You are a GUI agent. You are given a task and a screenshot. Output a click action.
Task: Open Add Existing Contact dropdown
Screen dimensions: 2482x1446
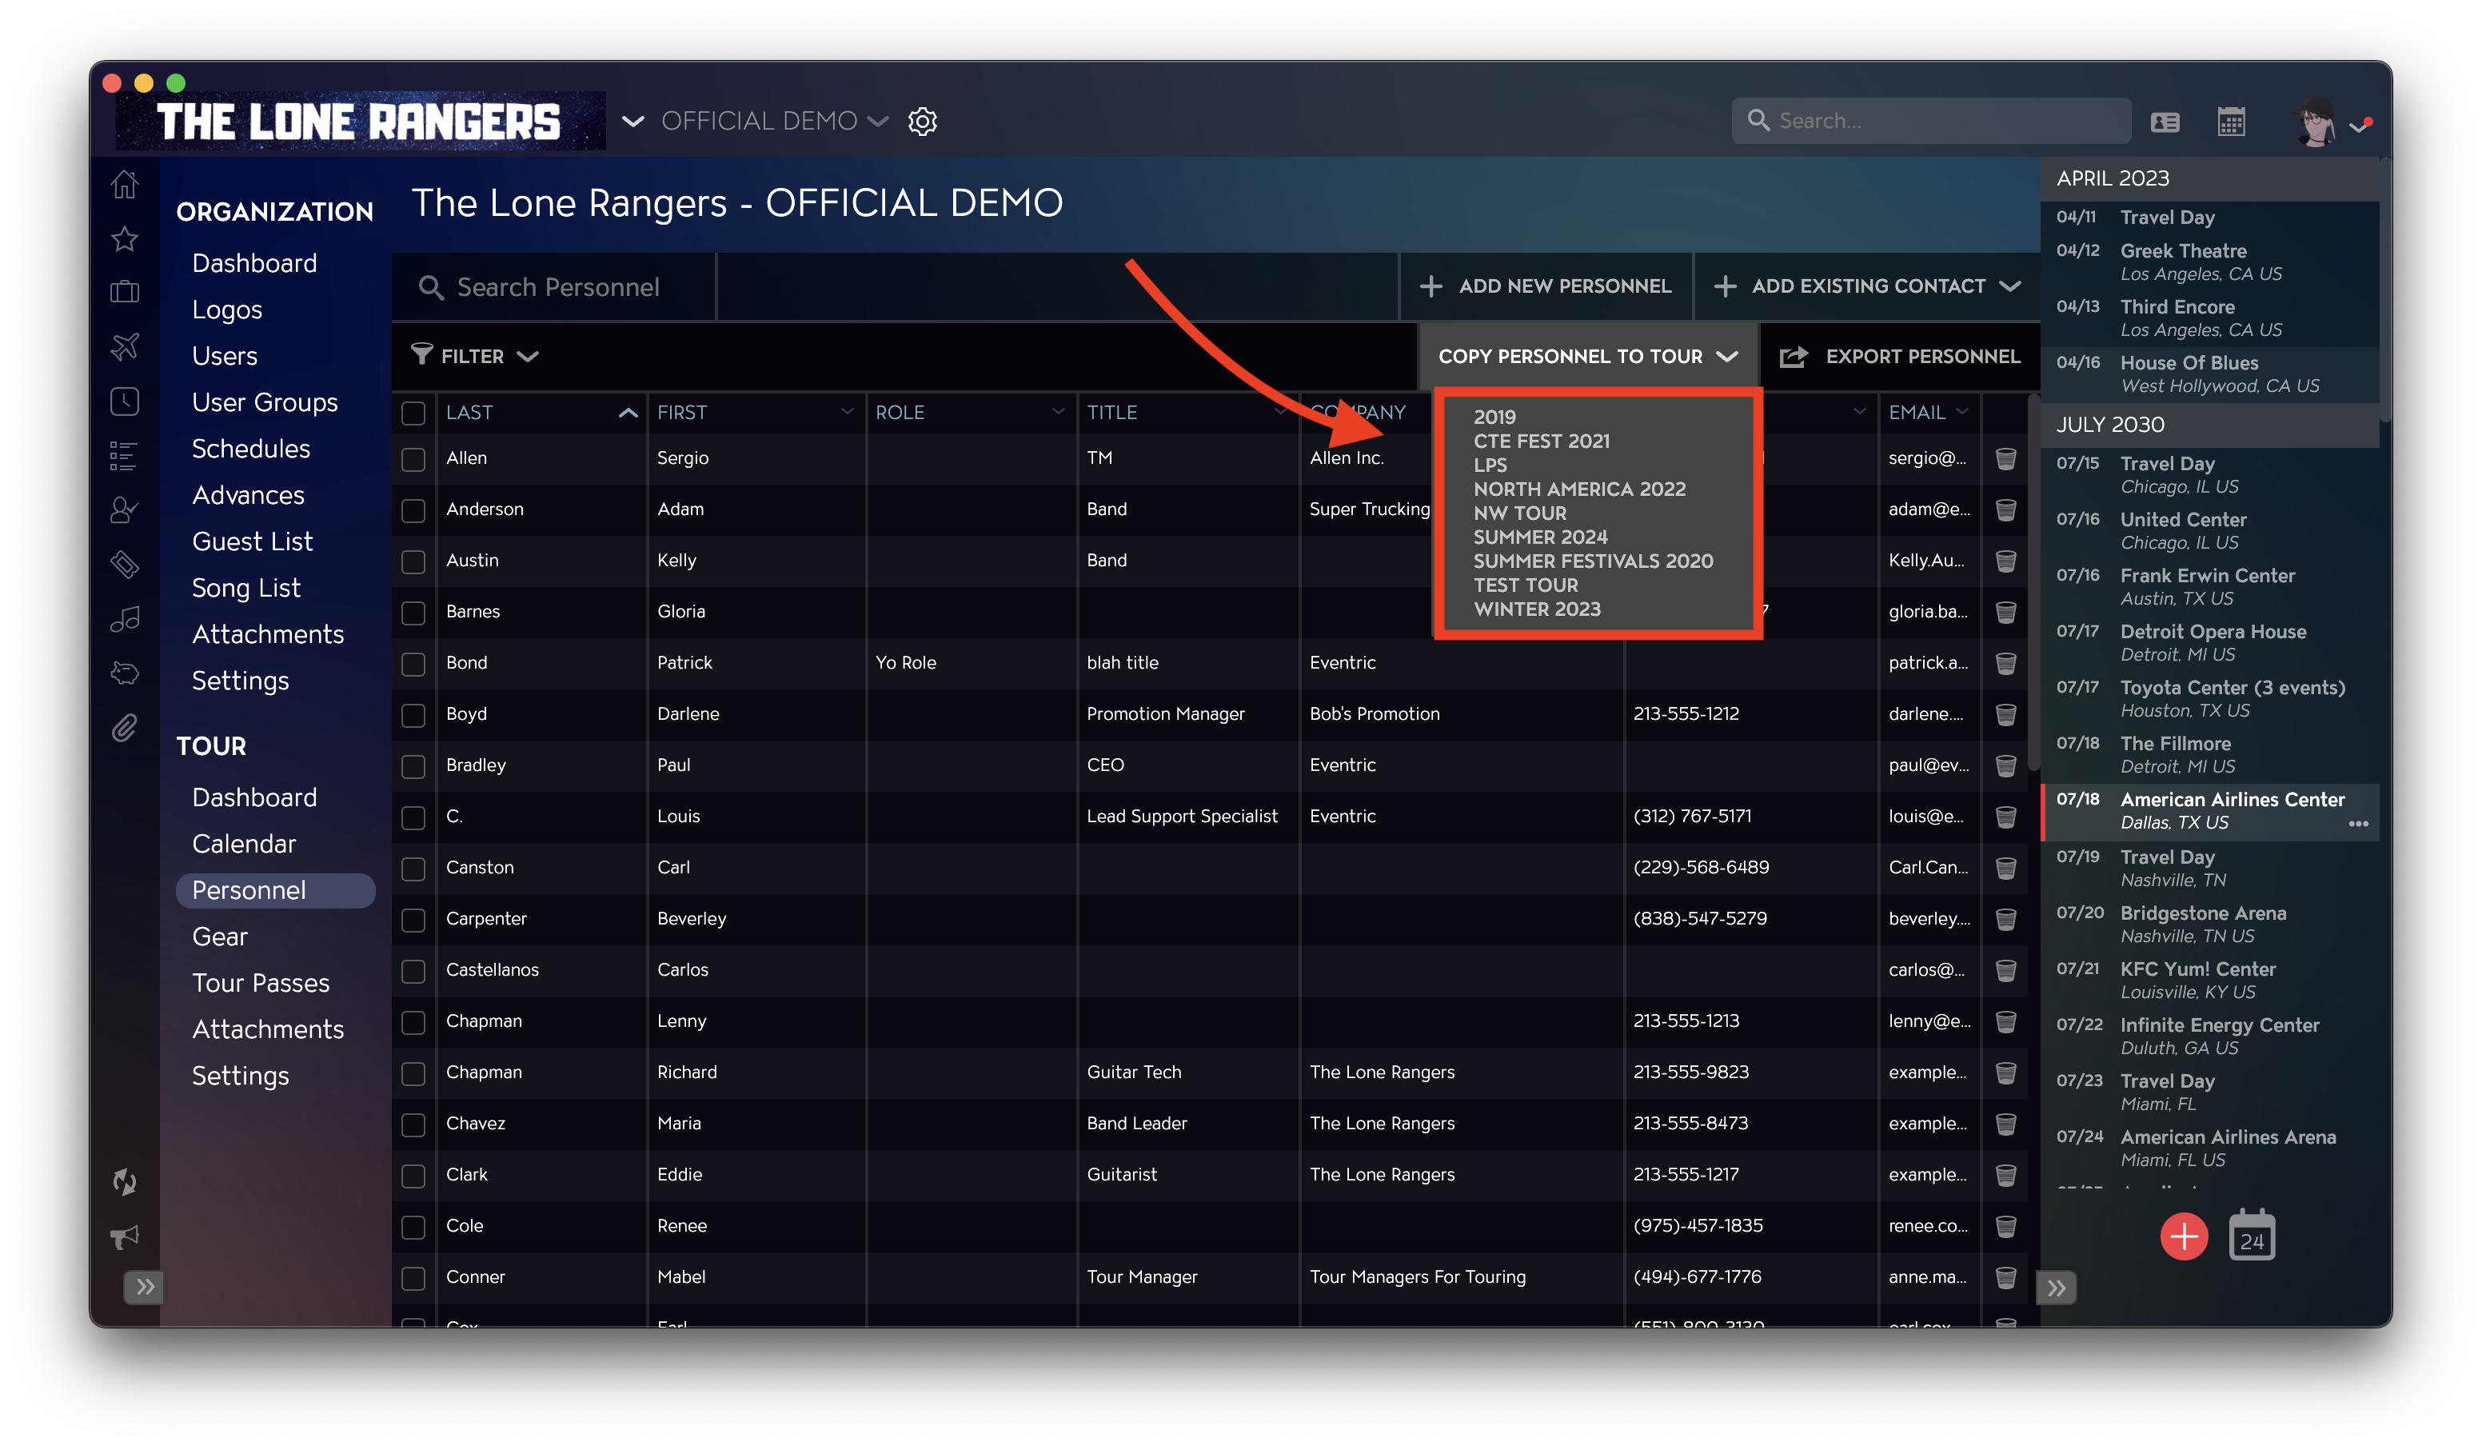(x=1867, y=286)
